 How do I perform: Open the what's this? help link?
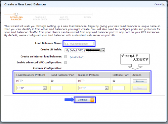(x=77, y=57)
